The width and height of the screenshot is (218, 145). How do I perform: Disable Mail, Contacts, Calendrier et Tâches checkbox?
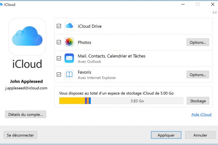pos(59,58)
